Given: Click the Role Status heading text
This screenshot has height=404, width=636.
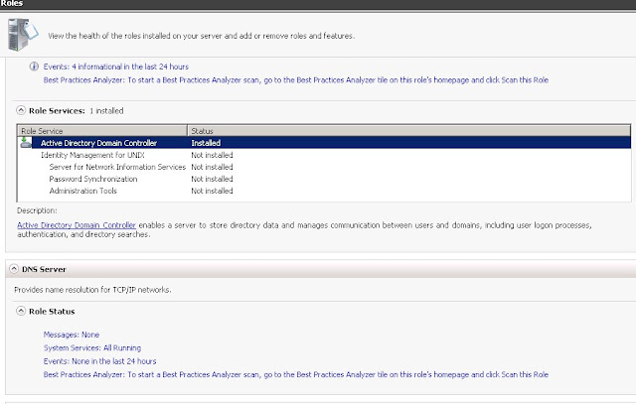Looking at the screenshot, I should 52,312.
